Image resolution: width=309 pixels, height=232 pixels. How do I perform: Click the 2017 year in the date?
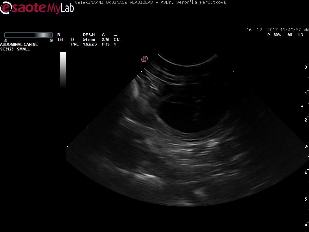[x=272, y=30]
